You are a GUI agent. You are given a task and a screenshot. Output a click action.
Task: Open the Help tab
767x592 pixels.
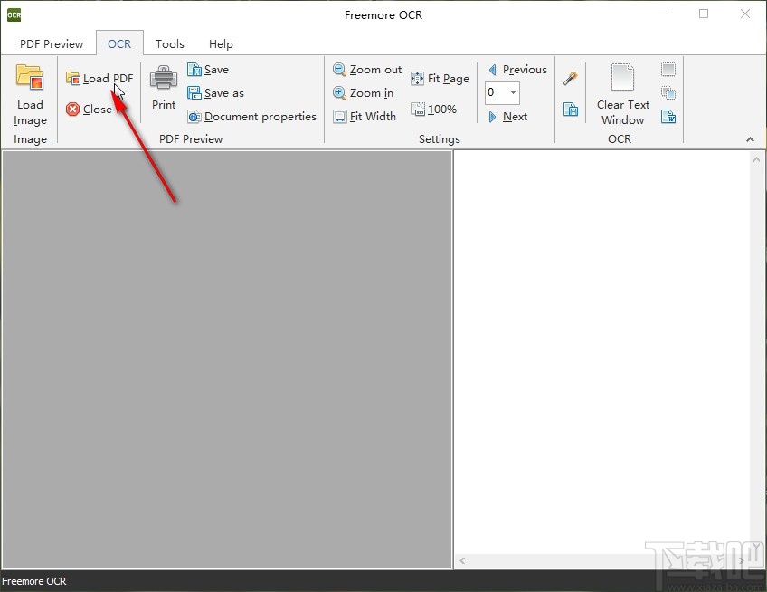221,44
